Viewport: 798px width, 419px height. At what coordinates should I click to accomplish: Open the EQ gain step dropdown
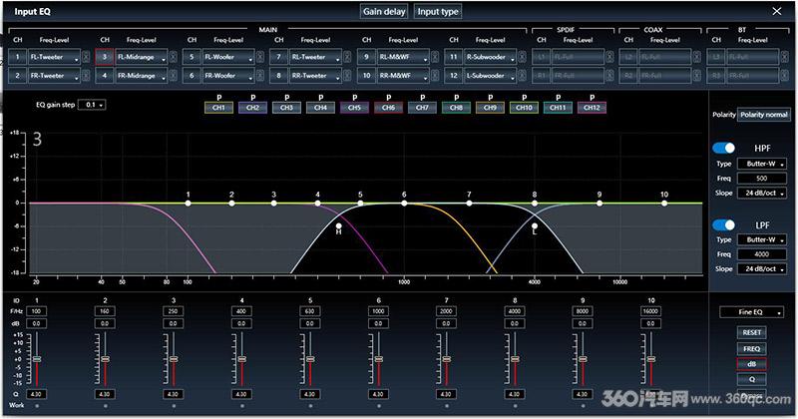click(x=92, y=105)
